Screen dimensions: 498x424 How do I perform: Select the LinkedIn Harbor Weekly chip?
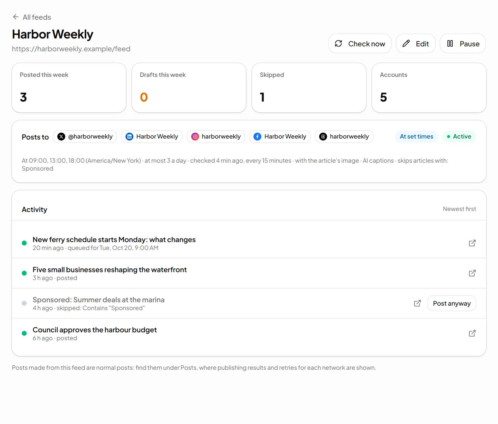(x=152, y=137)
